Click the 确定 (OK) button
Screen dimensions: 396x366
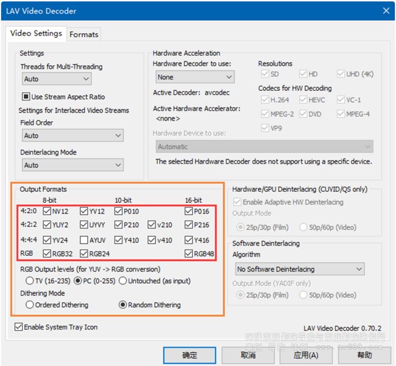[x=189, y=355]
